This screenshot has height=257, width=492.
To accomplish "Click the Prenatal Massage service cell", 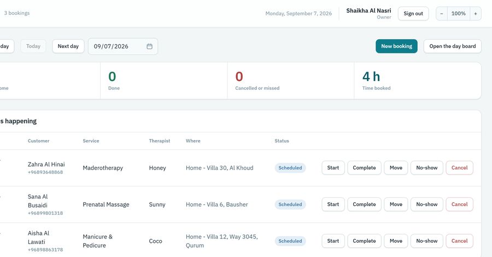I will (x=106, y=205).
